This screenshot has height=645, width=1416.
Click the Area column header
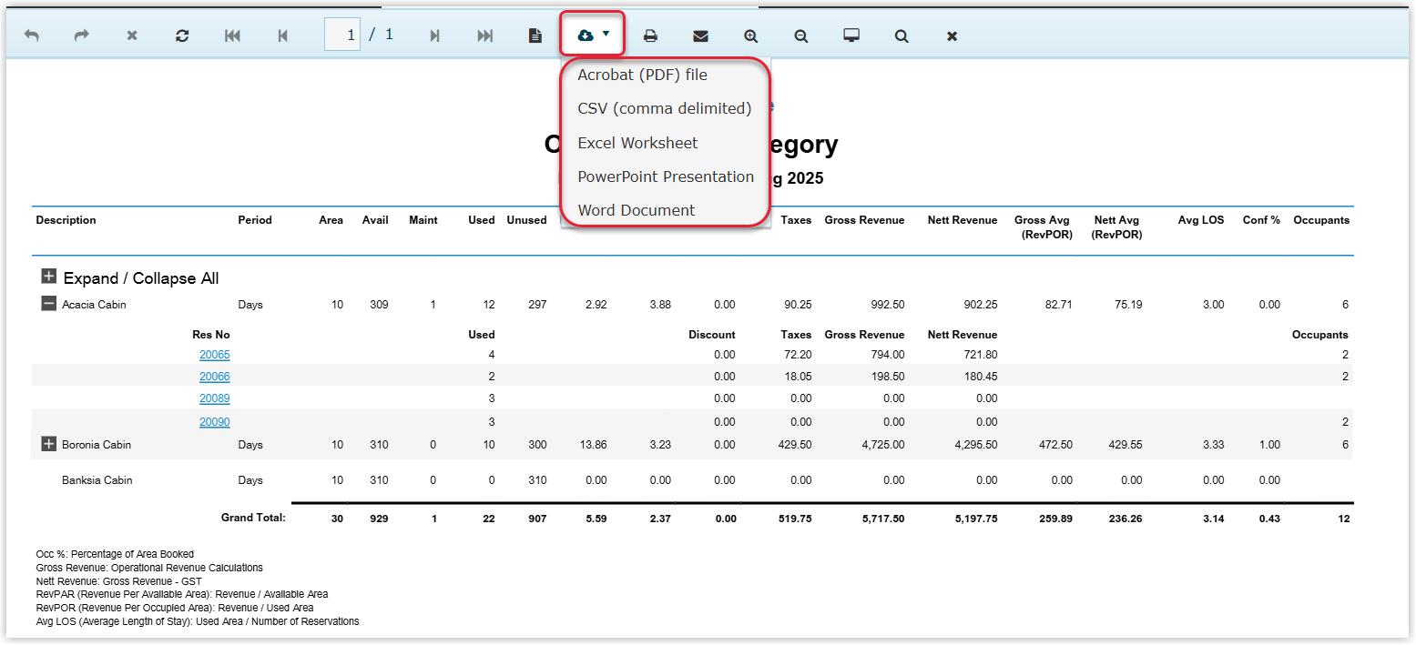coord(331,220)
